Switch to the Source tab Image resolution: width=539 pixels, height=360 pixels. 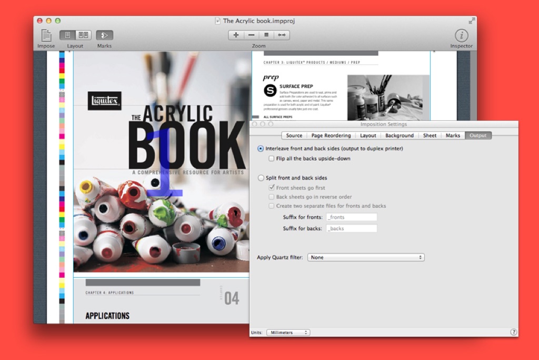[294, 135]
